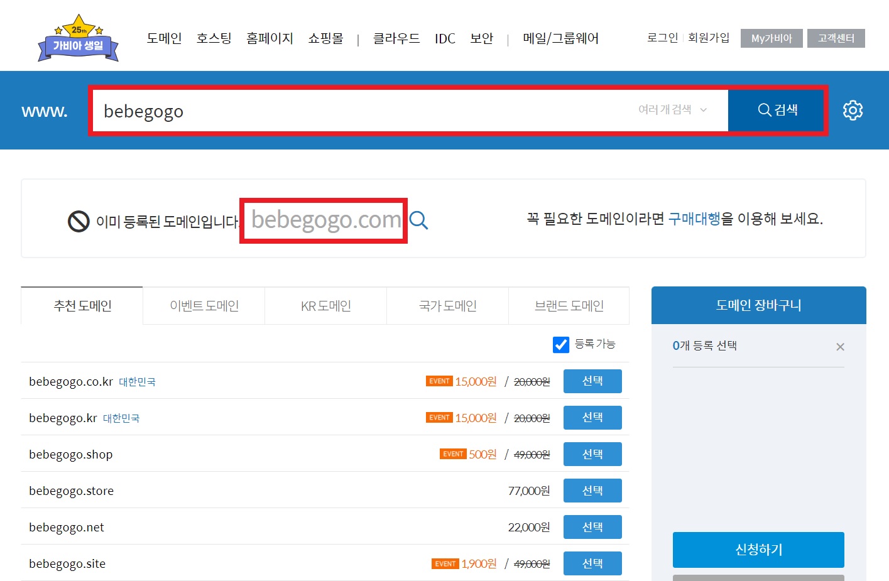Open the 호스팅 menu item
This screenshot has width=889, height=581.
pyautogui.click(x=213, y=38)
